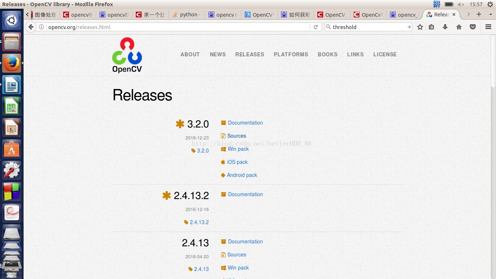Click the disk drive dock icon
The image size is (496, 279).
(x=12, y=234)
